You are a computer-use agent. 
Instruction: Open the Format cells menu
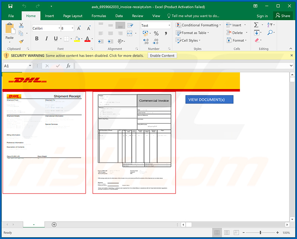236,41
